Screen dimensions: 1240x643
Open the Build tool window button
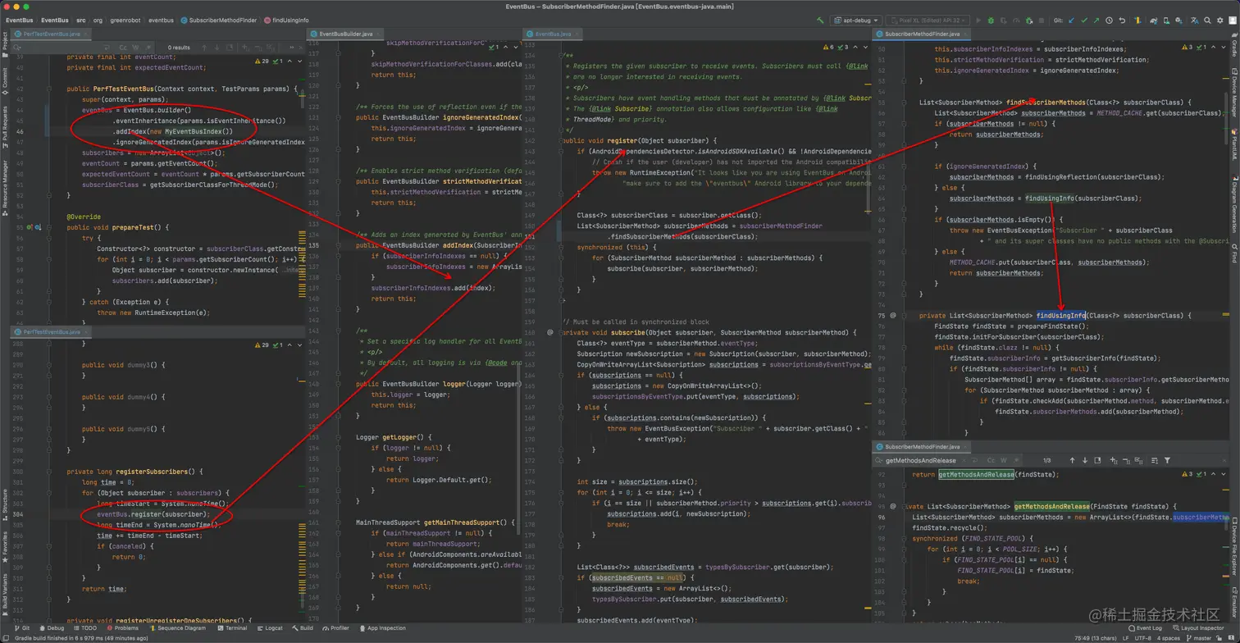[303, 628]
